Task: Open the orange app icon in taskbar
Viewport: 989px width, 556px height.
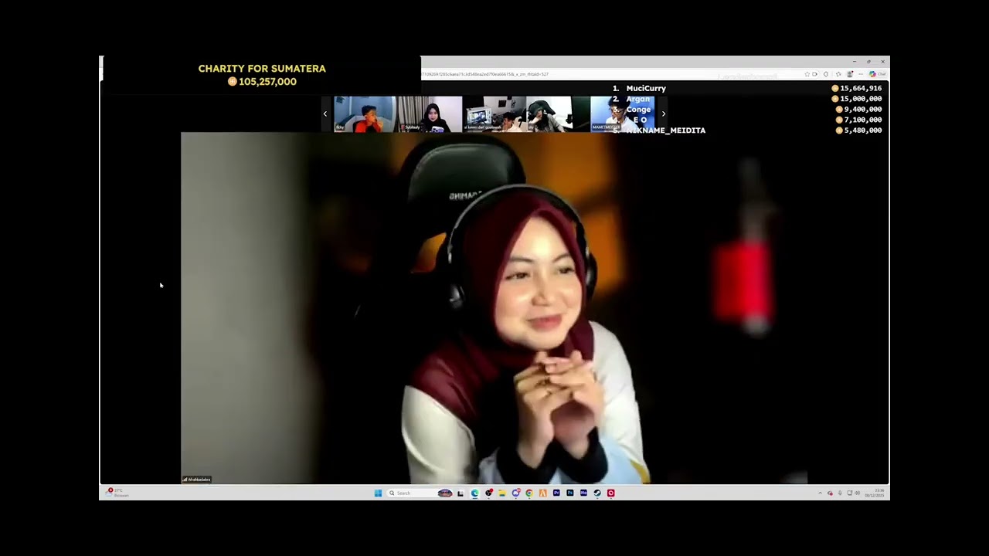Action: click(542, 493)
